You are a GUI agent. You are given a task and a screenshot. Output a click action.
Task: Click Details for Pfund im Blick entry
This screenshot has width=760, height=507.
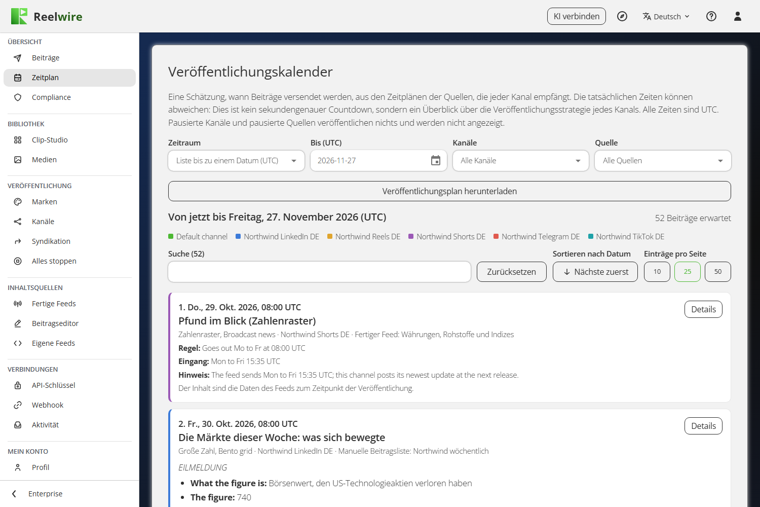pos(703,309)
